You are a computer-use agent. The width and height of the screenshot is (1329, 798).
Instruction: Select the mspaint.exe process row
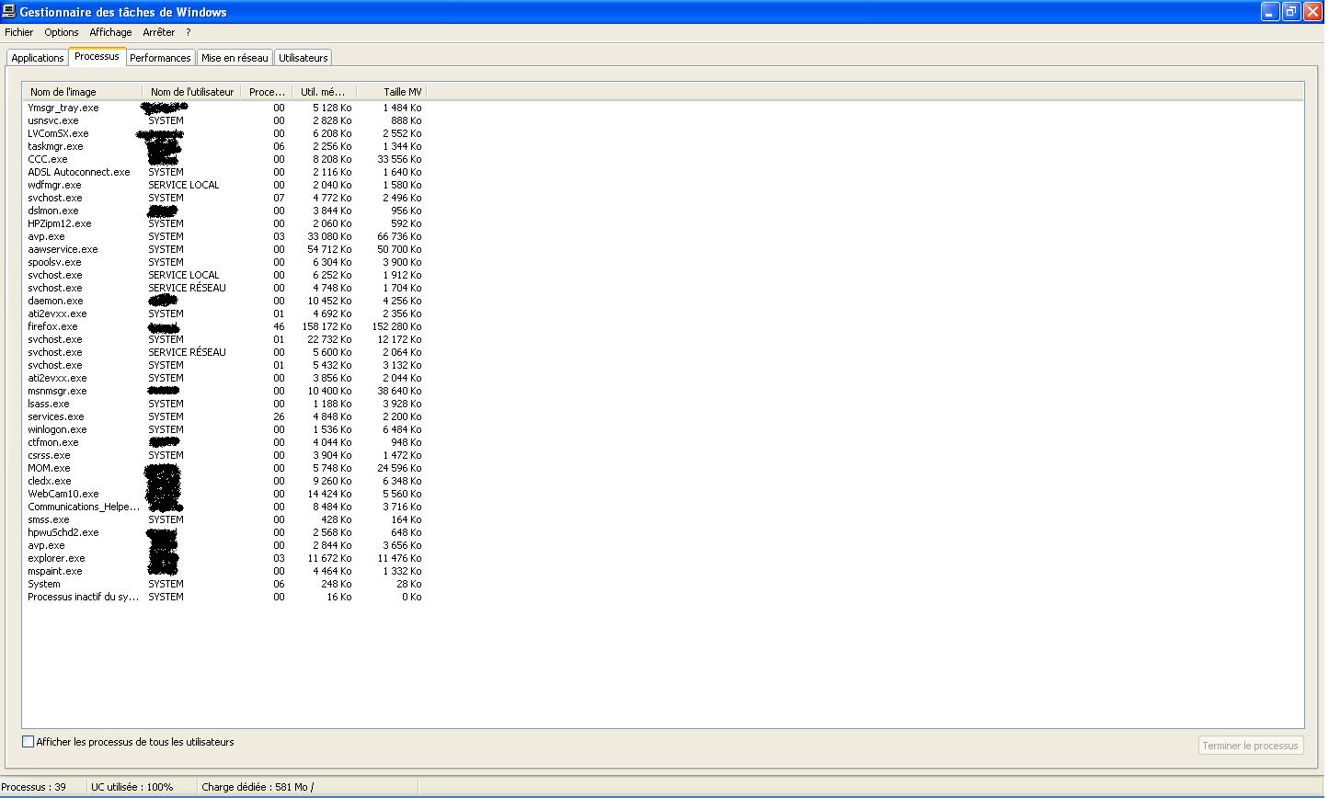pyautogui.click(x=54, y=571)
